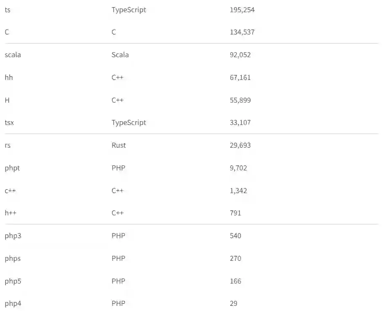Select the 9,702 count value

(x=238, y=168)
